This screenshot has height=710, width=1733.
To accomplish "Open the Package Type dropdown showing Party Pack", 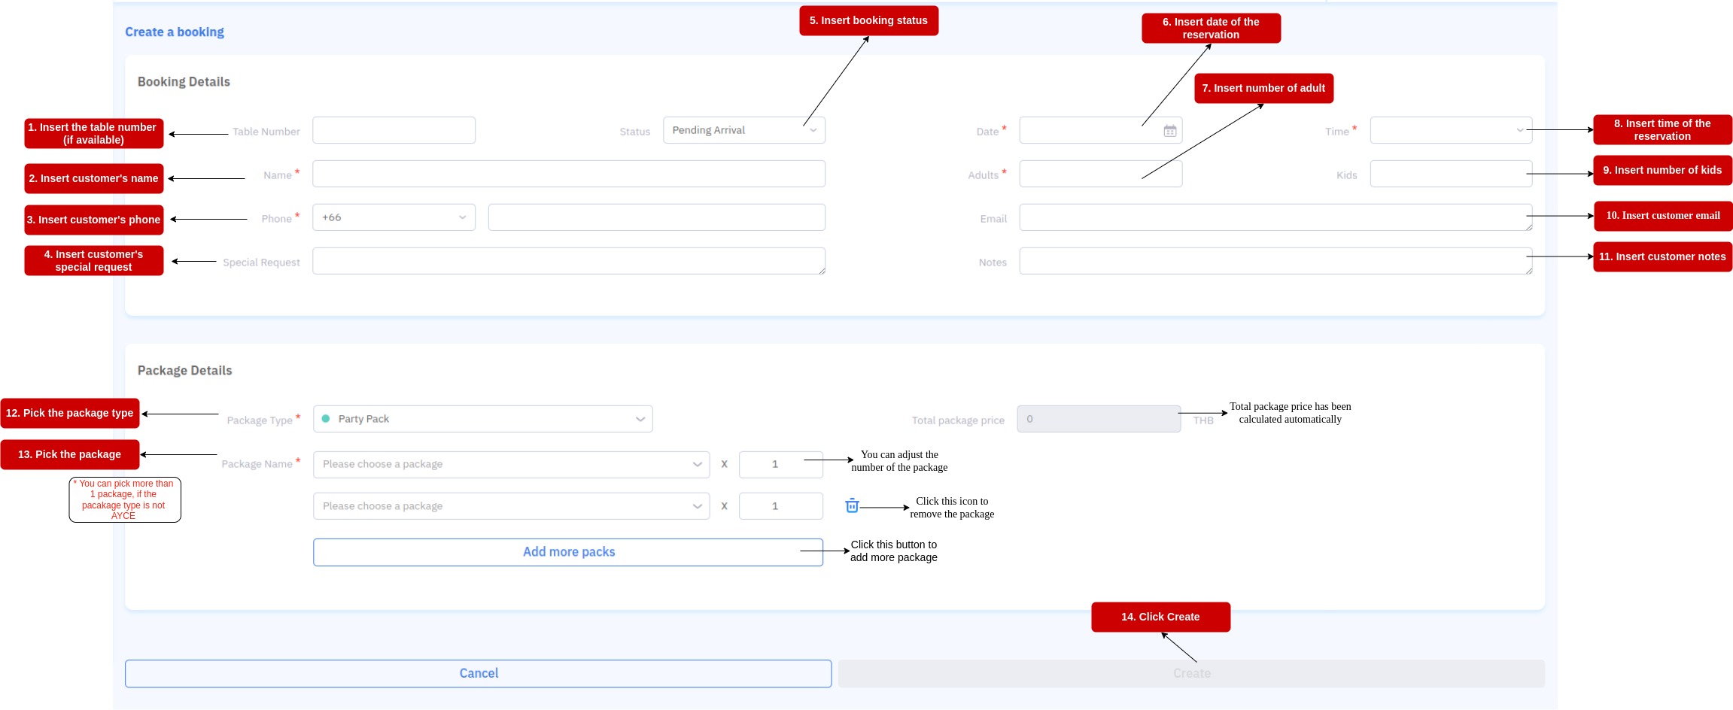I will pyautogui.click(x=482, y=419).
